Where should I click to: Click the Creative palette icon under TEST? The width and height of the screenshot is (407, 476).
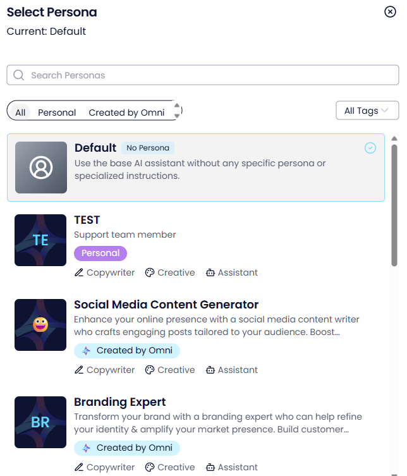pyautogui.click(x=150, y=272)
